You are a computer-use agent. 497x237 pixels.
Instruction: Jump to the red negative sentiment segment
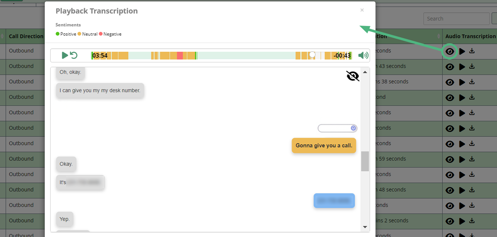pyautogui.click(x=180, y=55)
